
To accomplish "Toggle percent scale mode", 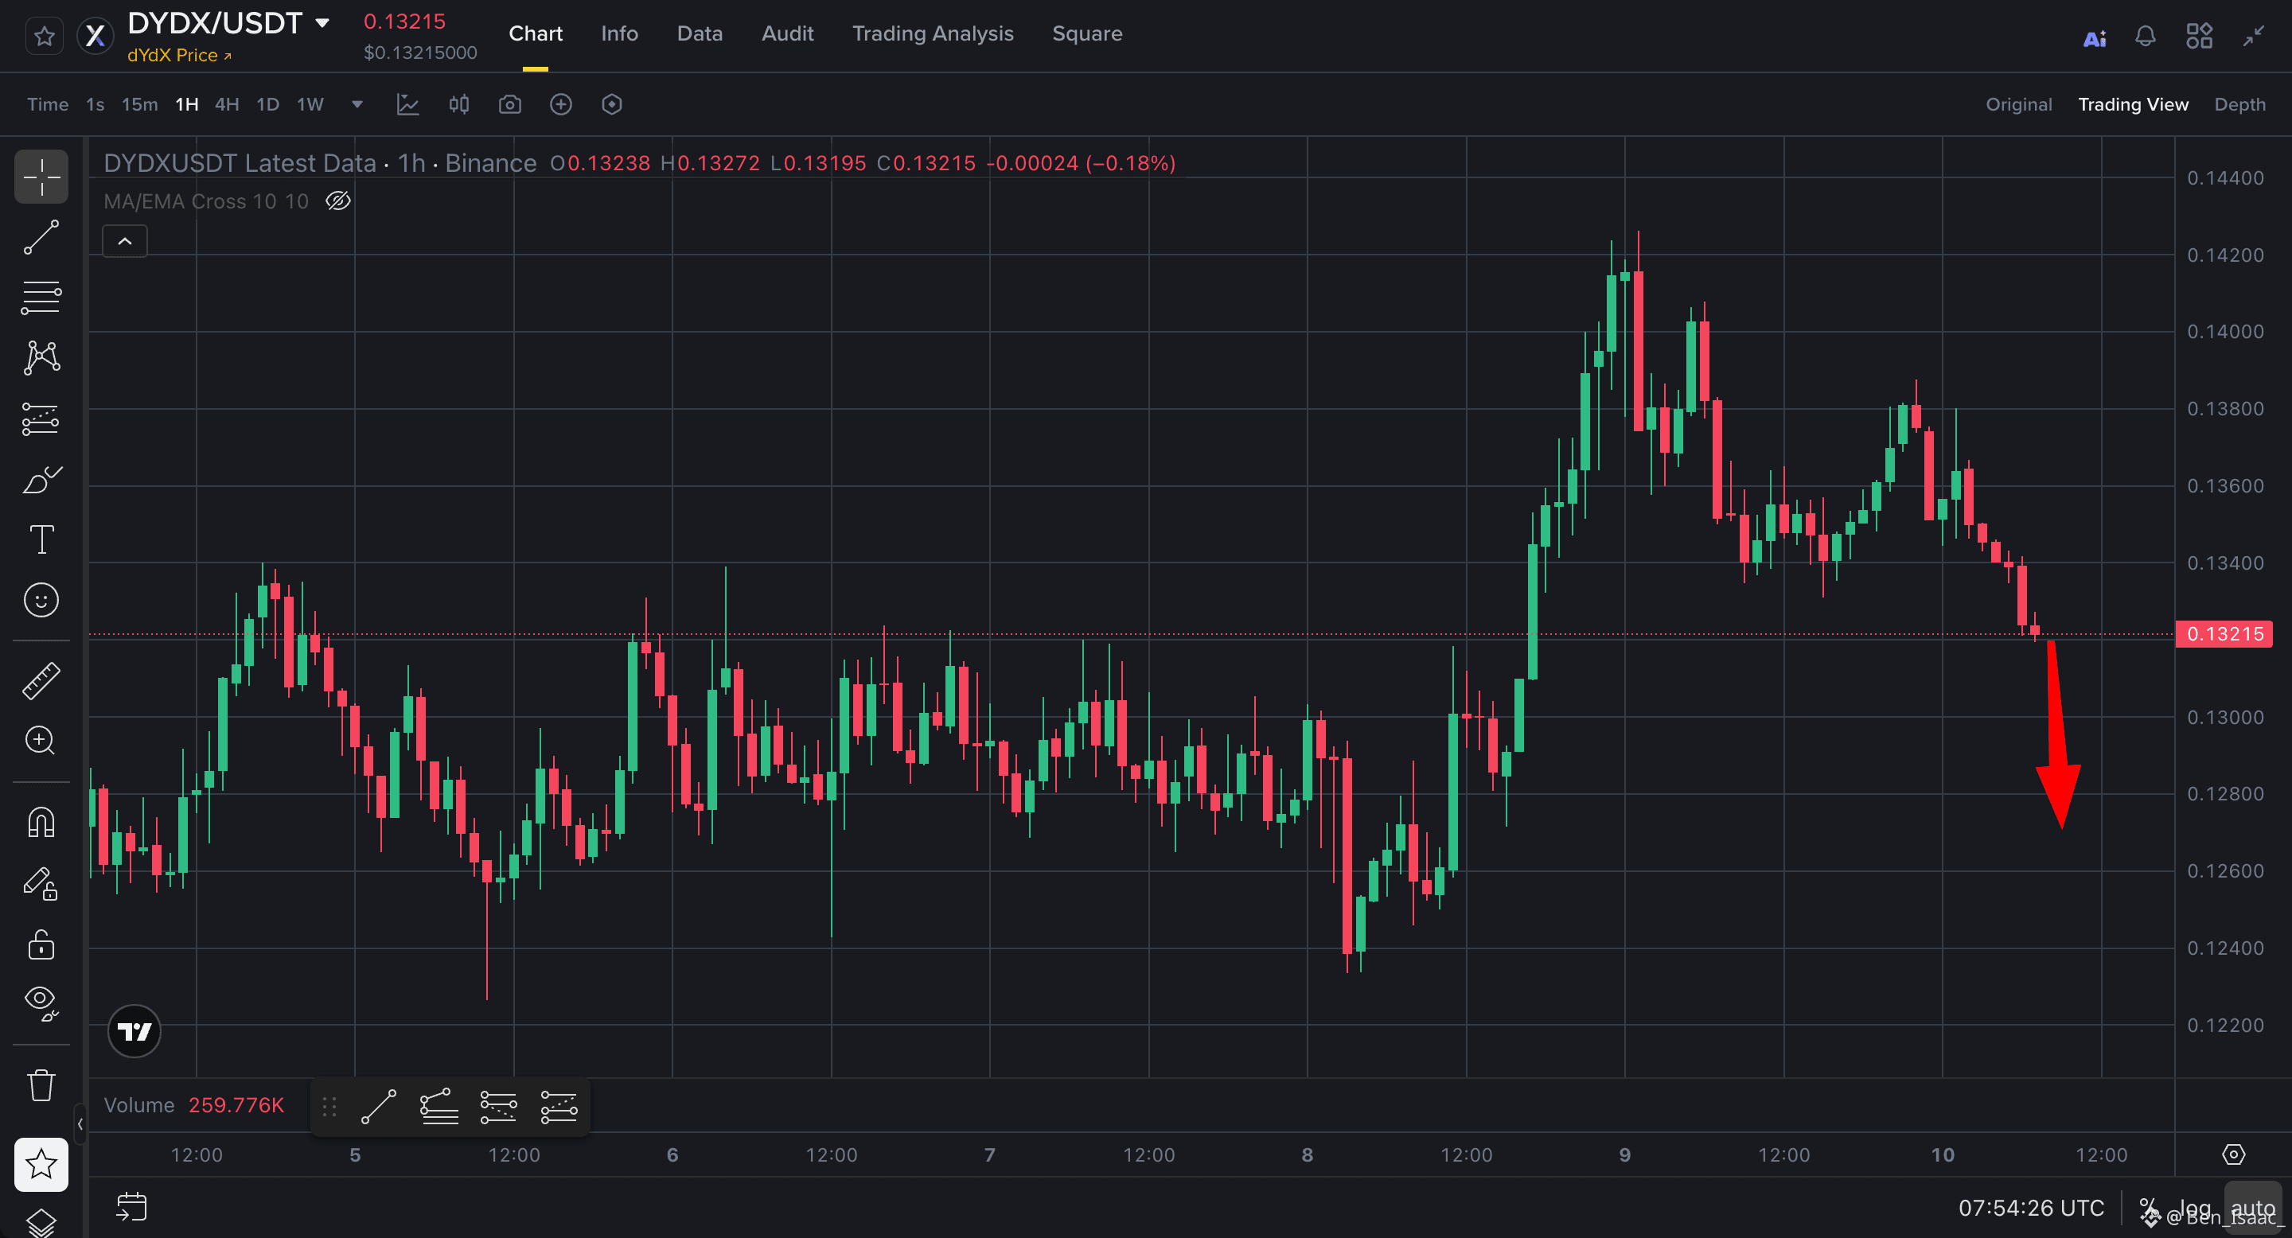I will [x=2148, y=1208].
